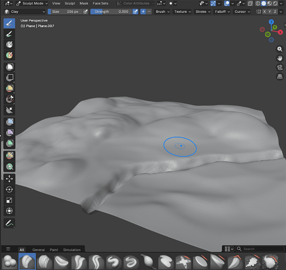Click the symmetry butterfly icon in header
286x270 pixels.
[x=258, y=12]
